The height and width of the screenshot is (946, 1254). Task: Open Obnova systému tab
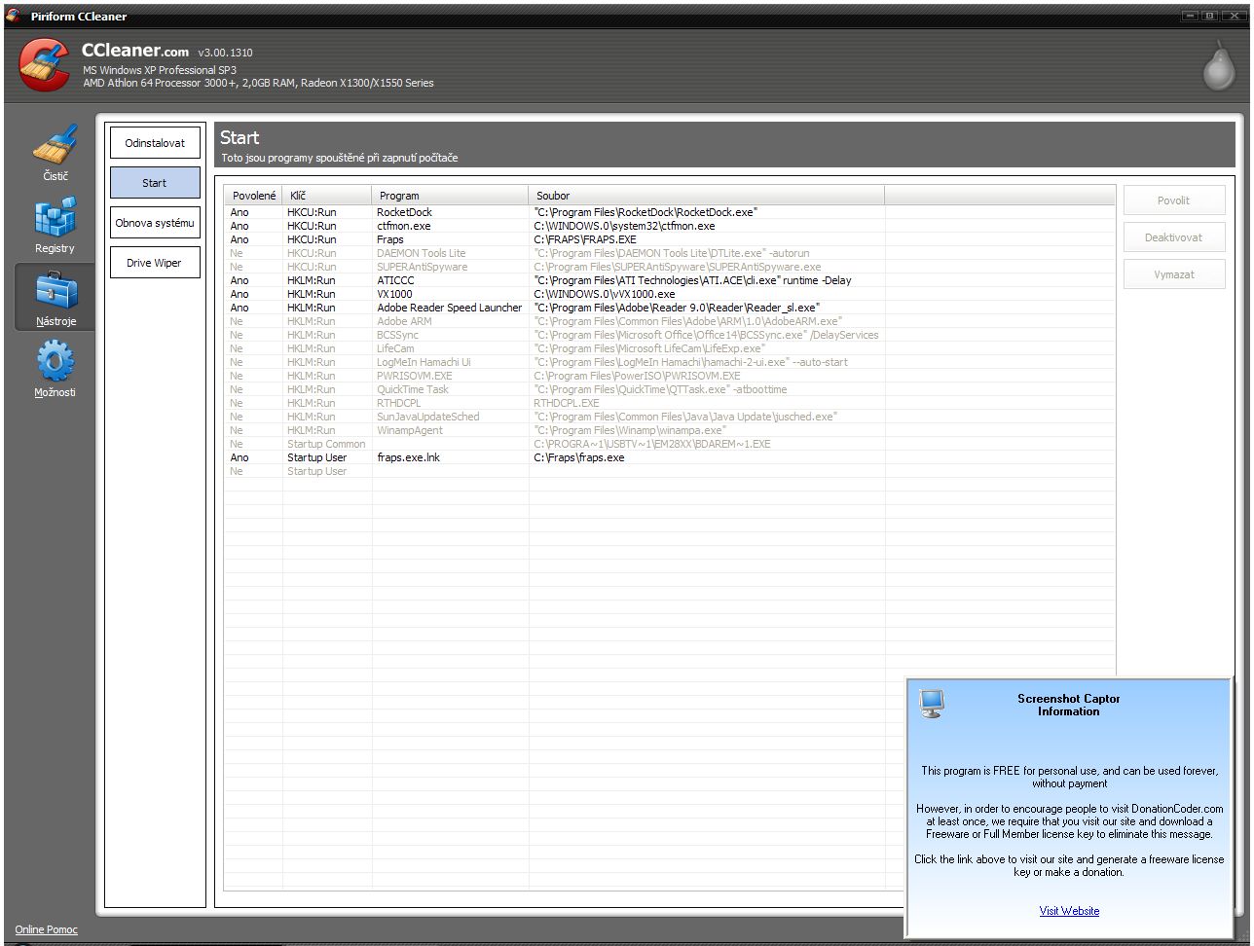pos(155,223)
